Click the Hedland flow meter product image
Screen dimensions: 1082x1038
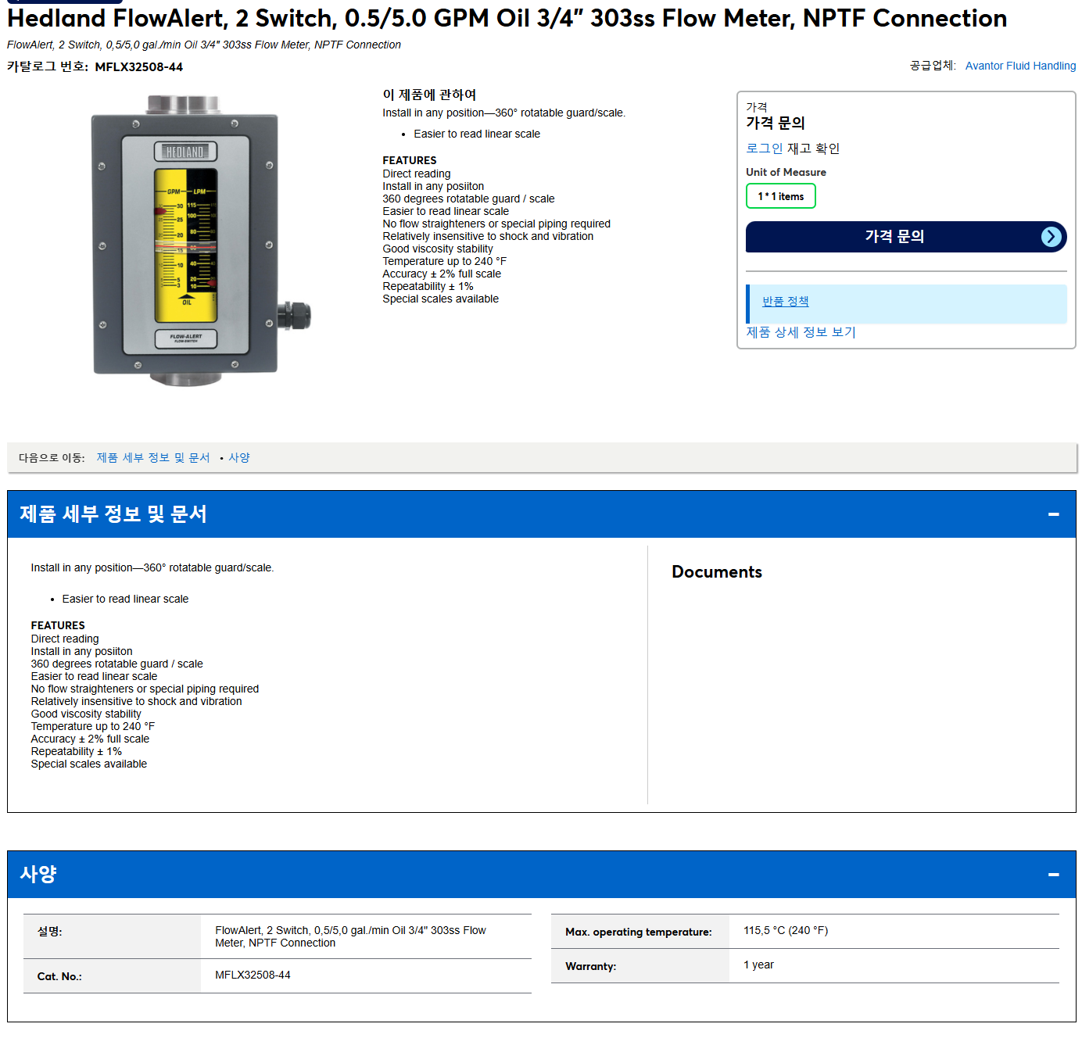(201, 240)
